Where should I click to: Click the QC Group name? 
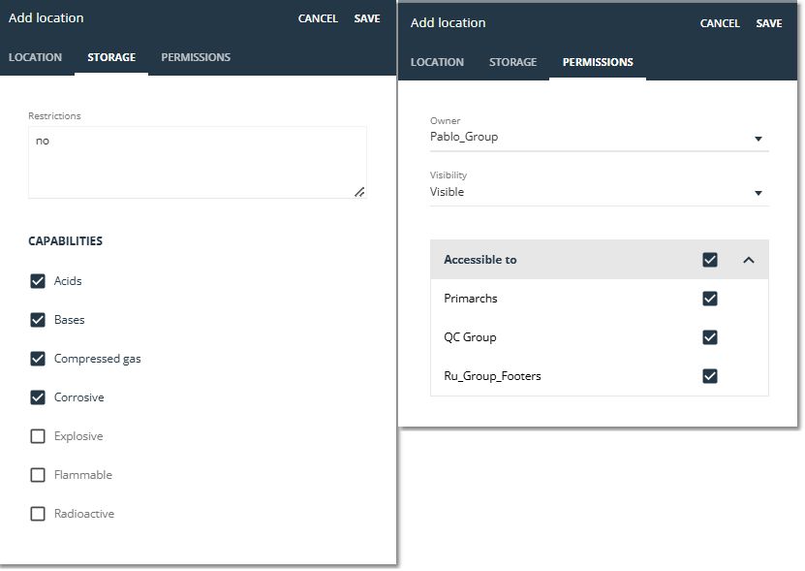pyautogui.click(x=470, y=337)
